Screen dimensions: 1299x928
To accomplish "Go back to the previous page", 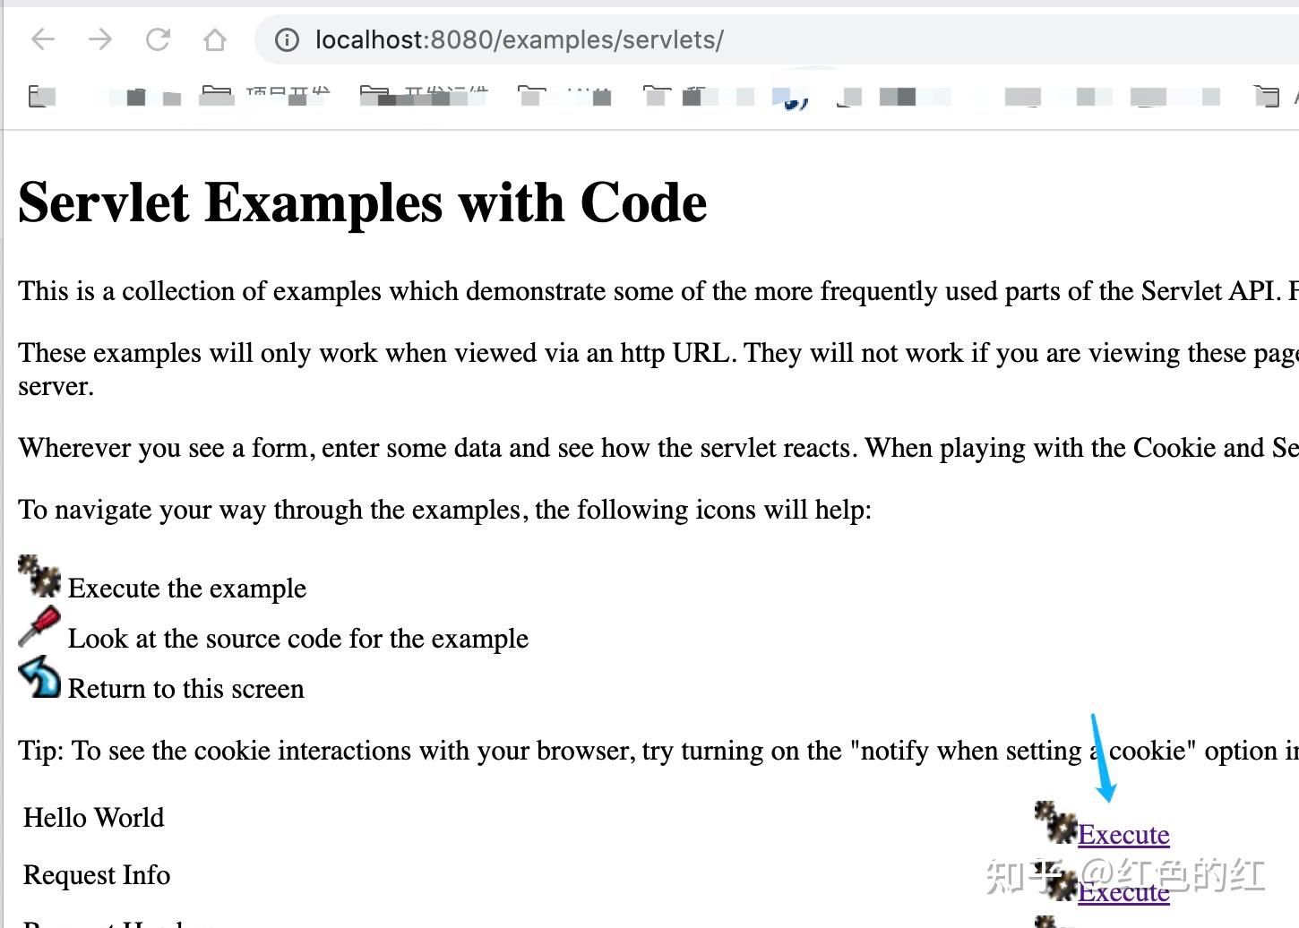I will [x=43, y=39].
